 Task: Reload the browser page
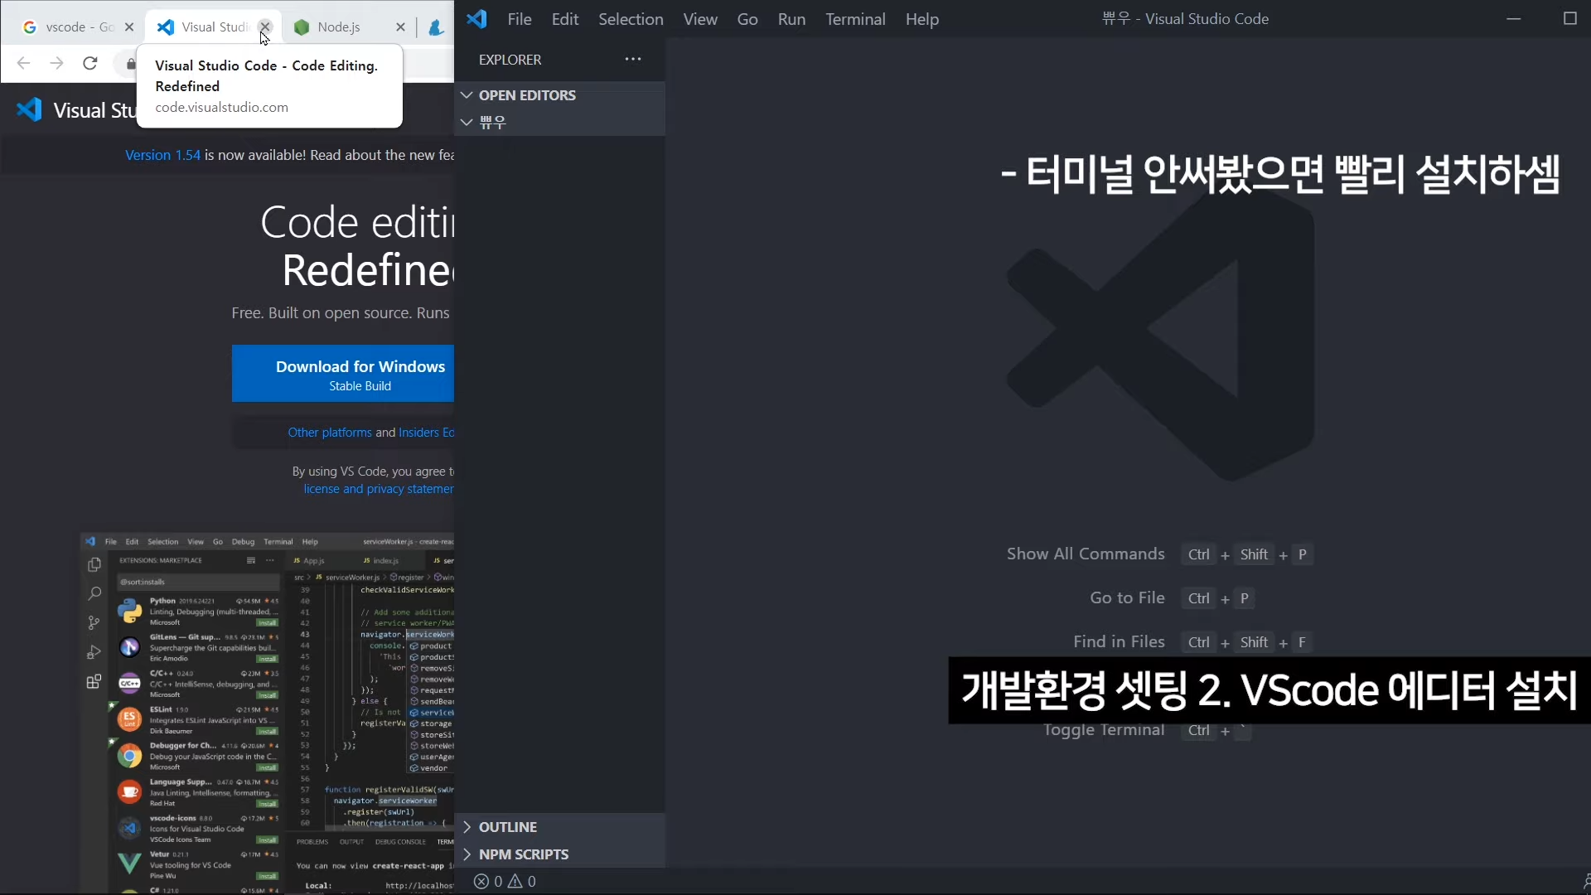click(x=90, y=63)
